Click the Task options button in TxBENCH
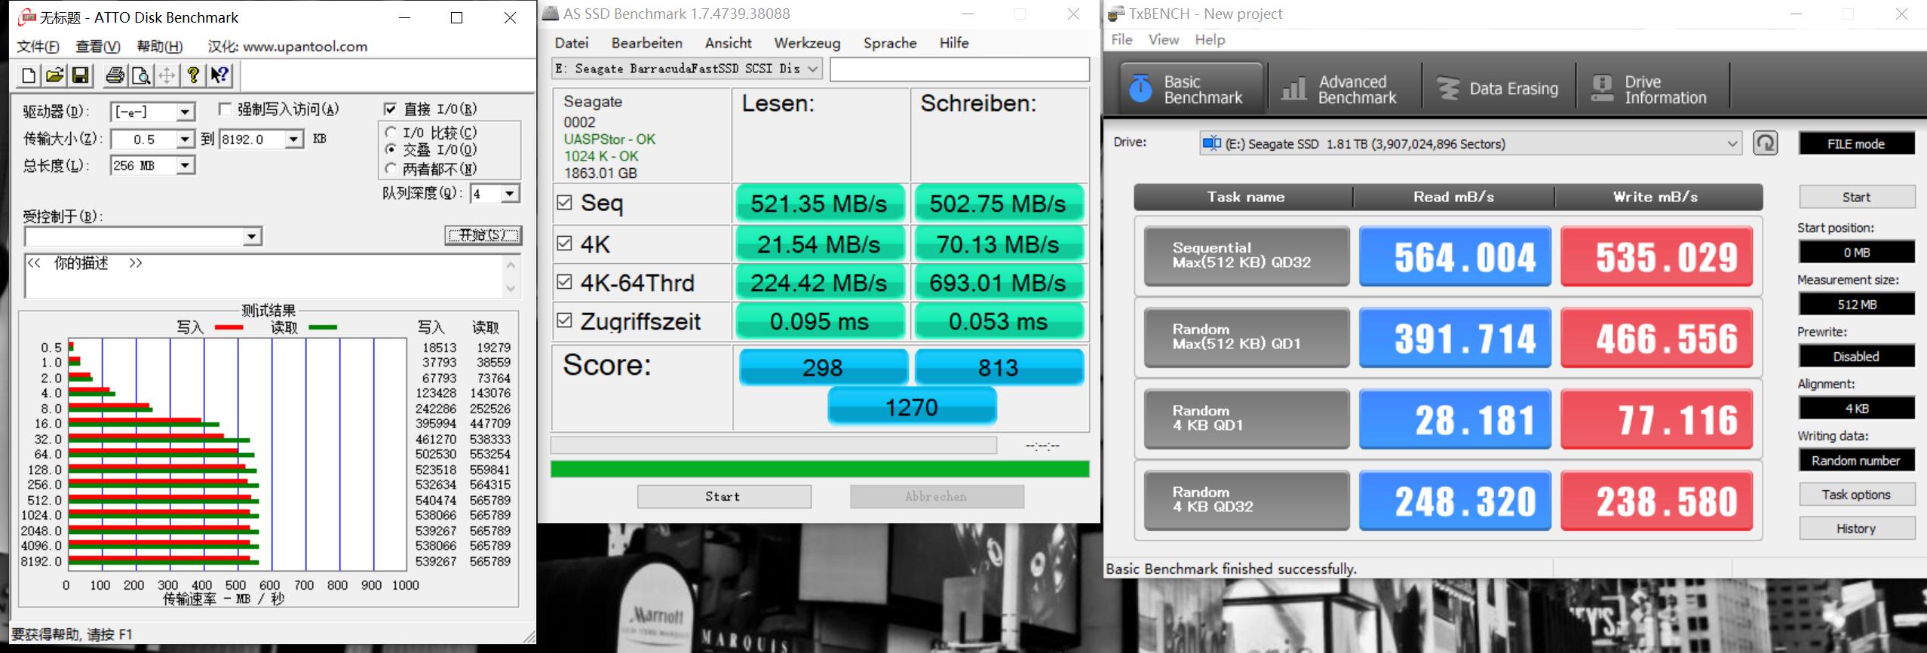The width and height of the screenshot is (1927, 653). point(1855,495)
